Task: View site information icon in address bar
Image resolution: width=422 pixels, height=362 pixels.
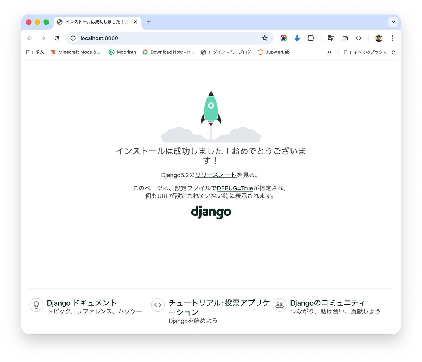Action: 73,38
